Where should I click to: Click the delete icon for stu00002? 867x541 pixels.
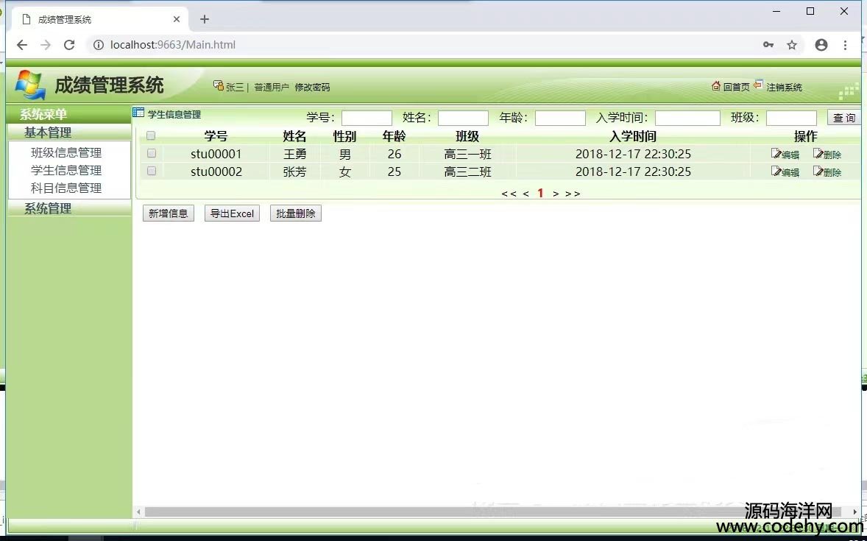pos(818,171)
